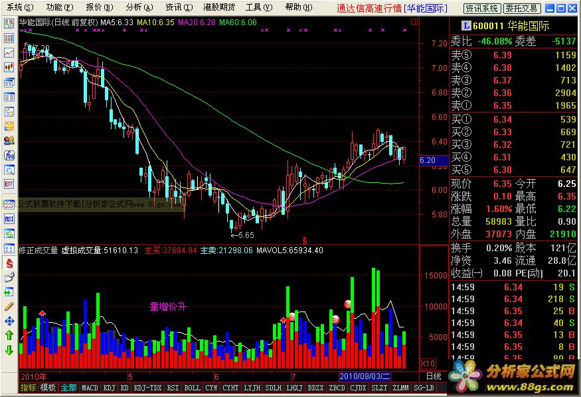Viewport: 581px width, 397px height.
Task: Switch to MACD indicator tab
Action: 90,388
